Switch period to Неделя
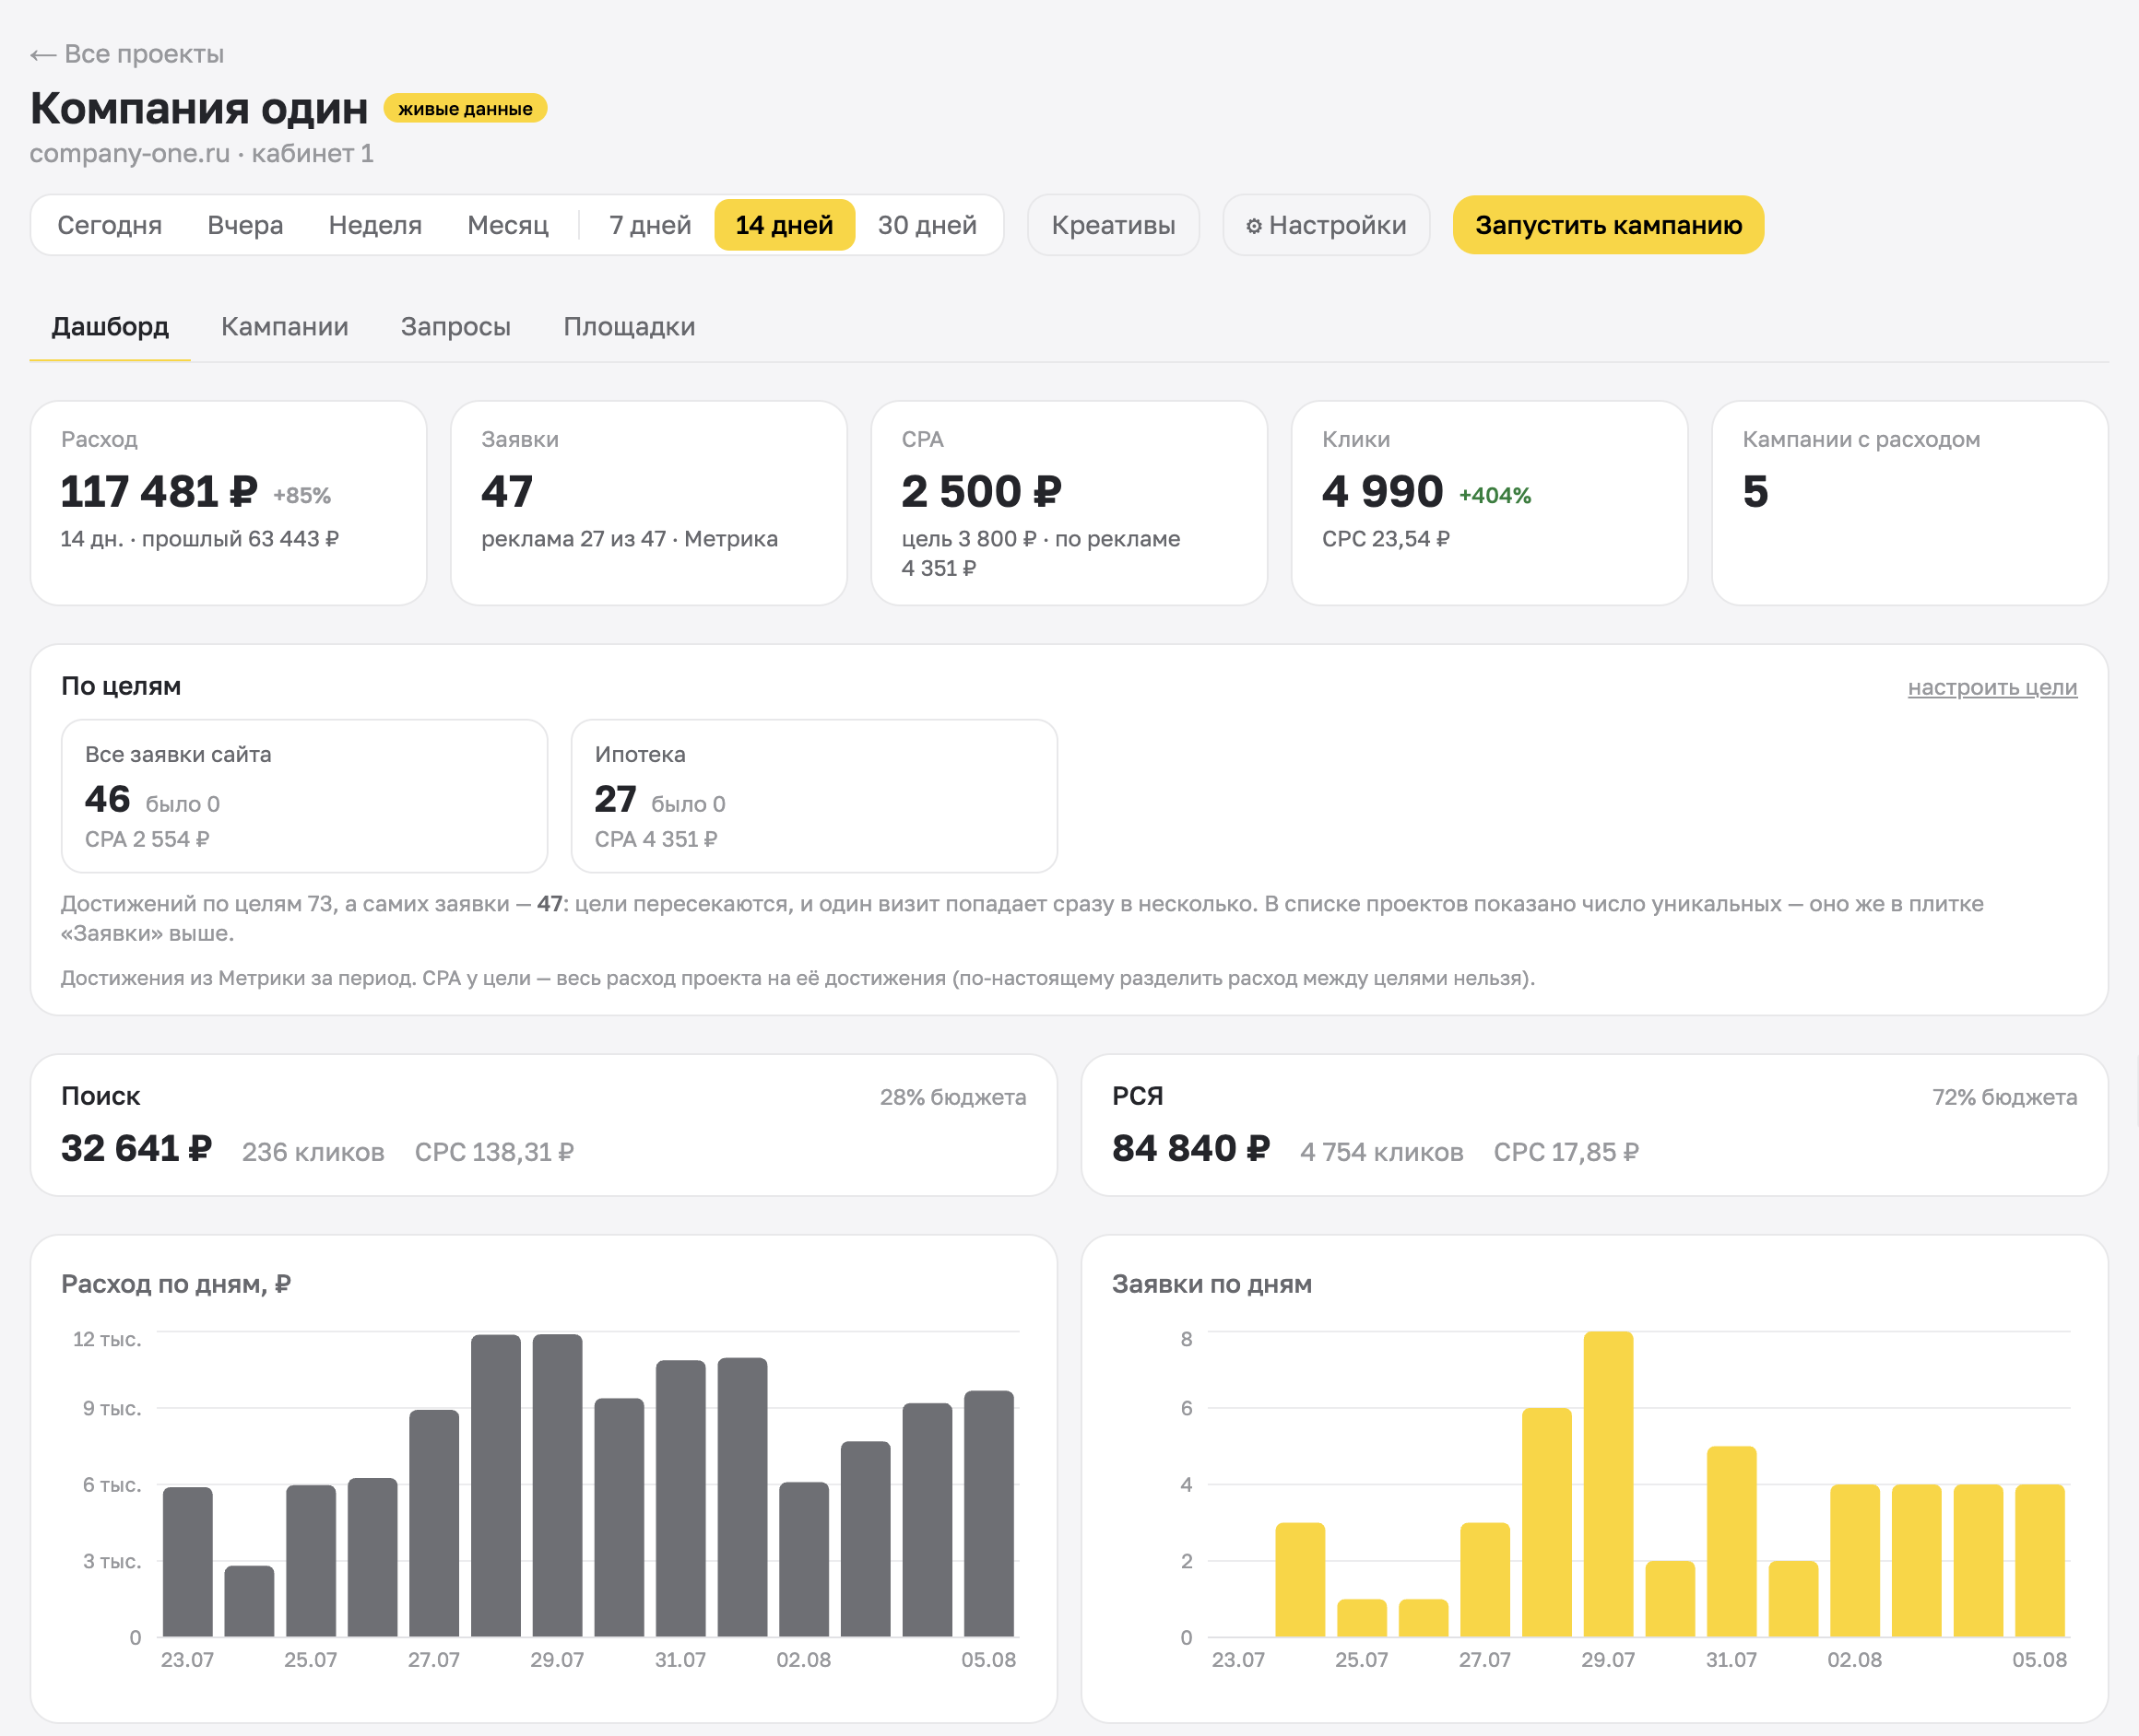This screenshot has width=2139, height=1736. click(x=375, y=225)
